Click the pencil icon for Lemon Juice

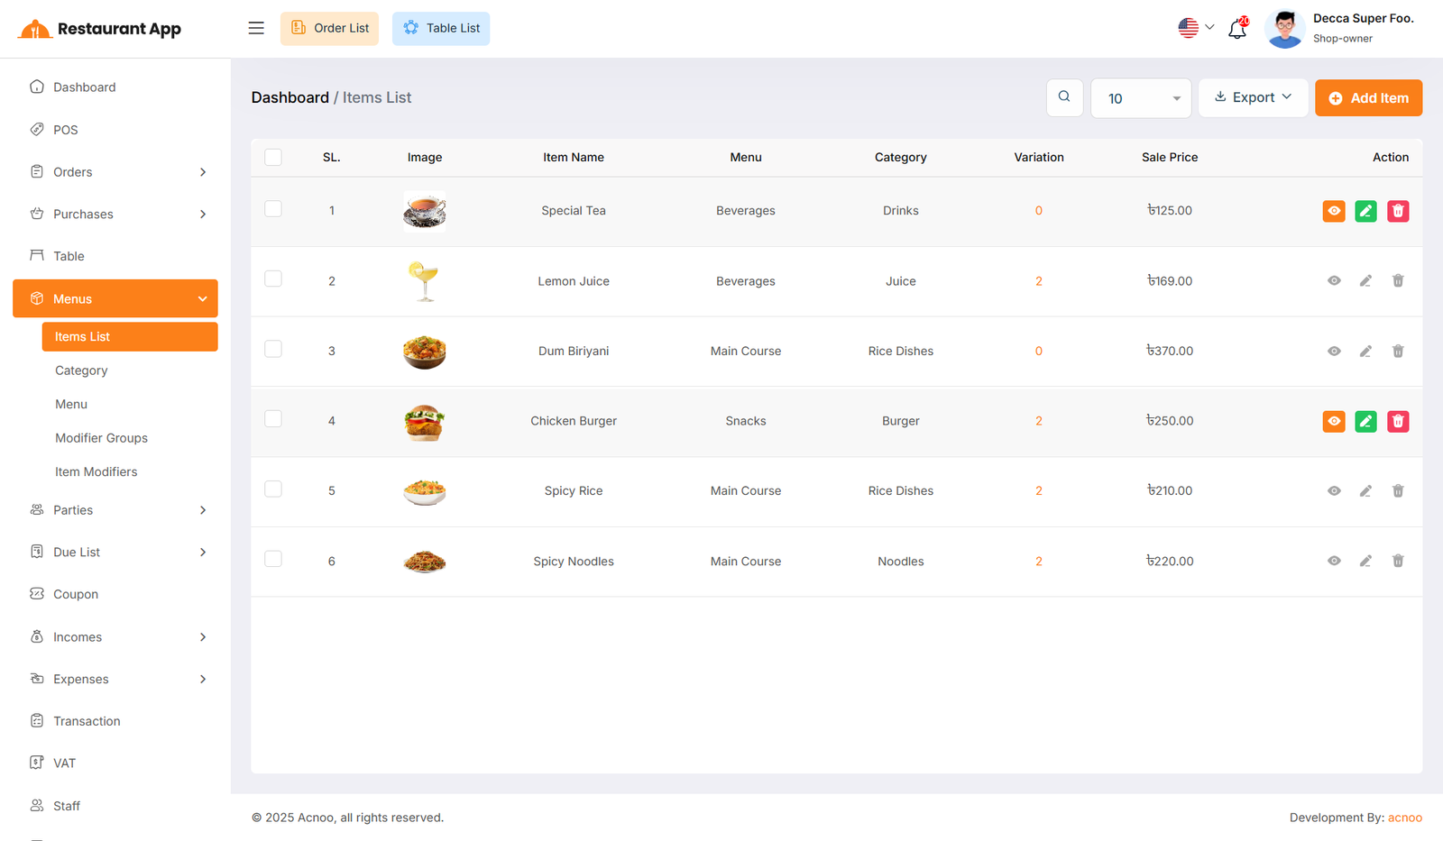[1365, 281]
